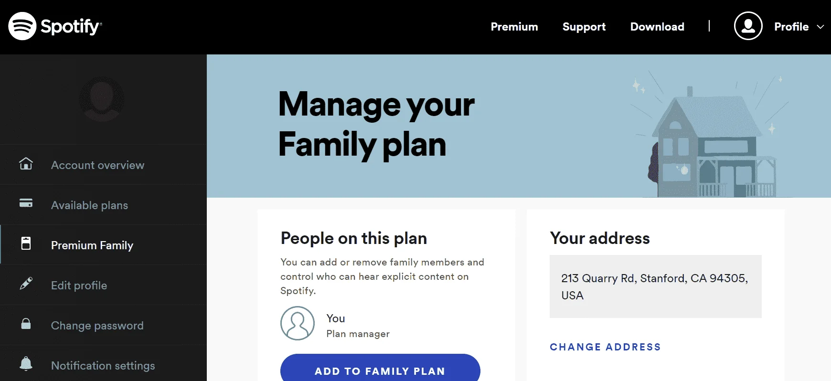
Task: Click the sidebar user profile picture
Action: point(102,99)
